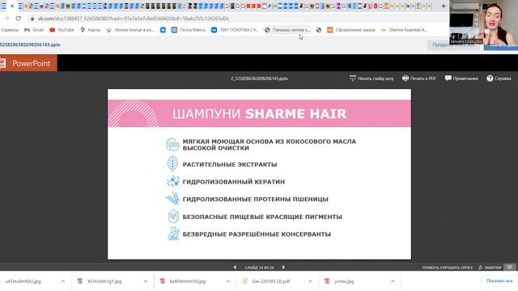This screenshot has height=291, width=518.
Task: Expand options for u47xto8mfUU.jpg download
Action: click(63, 281)
